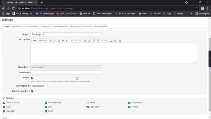The width and height of the screenshot is (211, 119).
Task: Switch to Issue tracking tab
Action: [31, 26]
